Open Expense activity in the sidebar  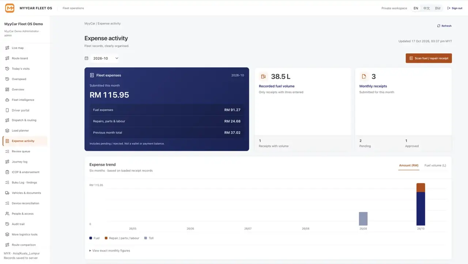point(25,141)
